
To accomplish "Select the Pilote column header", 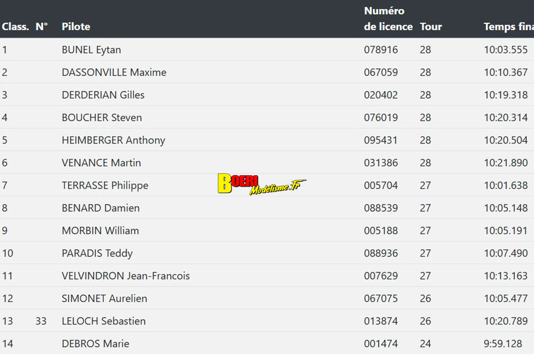I will [76, 27].
